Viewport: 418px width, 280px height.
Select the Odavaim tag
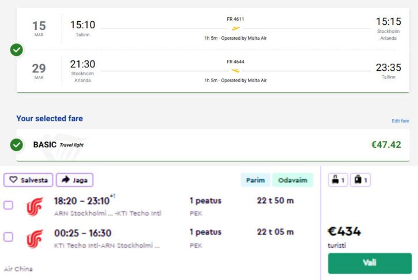[292, 180]
